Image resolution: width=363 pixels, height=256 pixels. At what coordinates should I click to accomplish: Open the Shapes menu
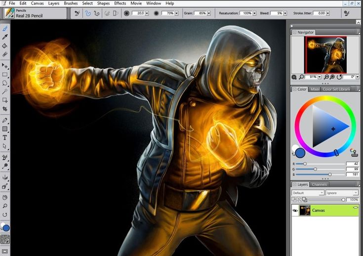point(103,3)
